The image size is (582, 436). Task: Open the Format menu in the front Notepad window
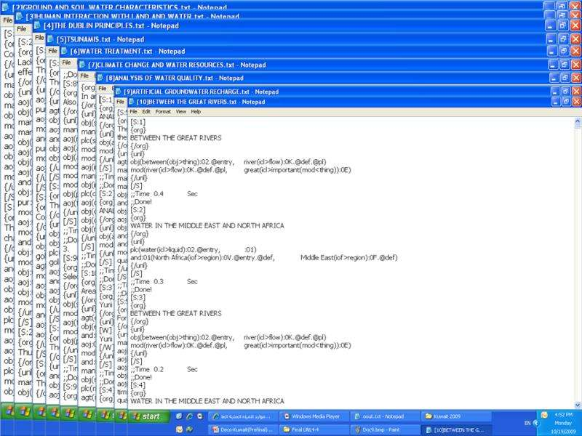163,112
